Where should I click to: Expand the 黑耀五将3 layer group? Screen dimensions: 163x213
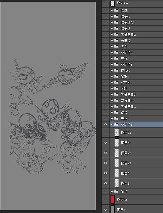[112, 95]
